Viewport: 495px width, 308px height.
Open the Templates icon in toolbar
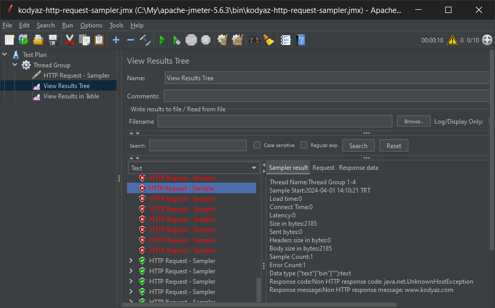click(x=24, y=40)
